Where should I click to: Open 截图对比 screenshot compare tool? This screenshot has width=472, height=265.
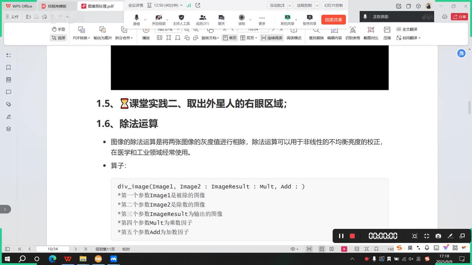[x=371, y=33]
